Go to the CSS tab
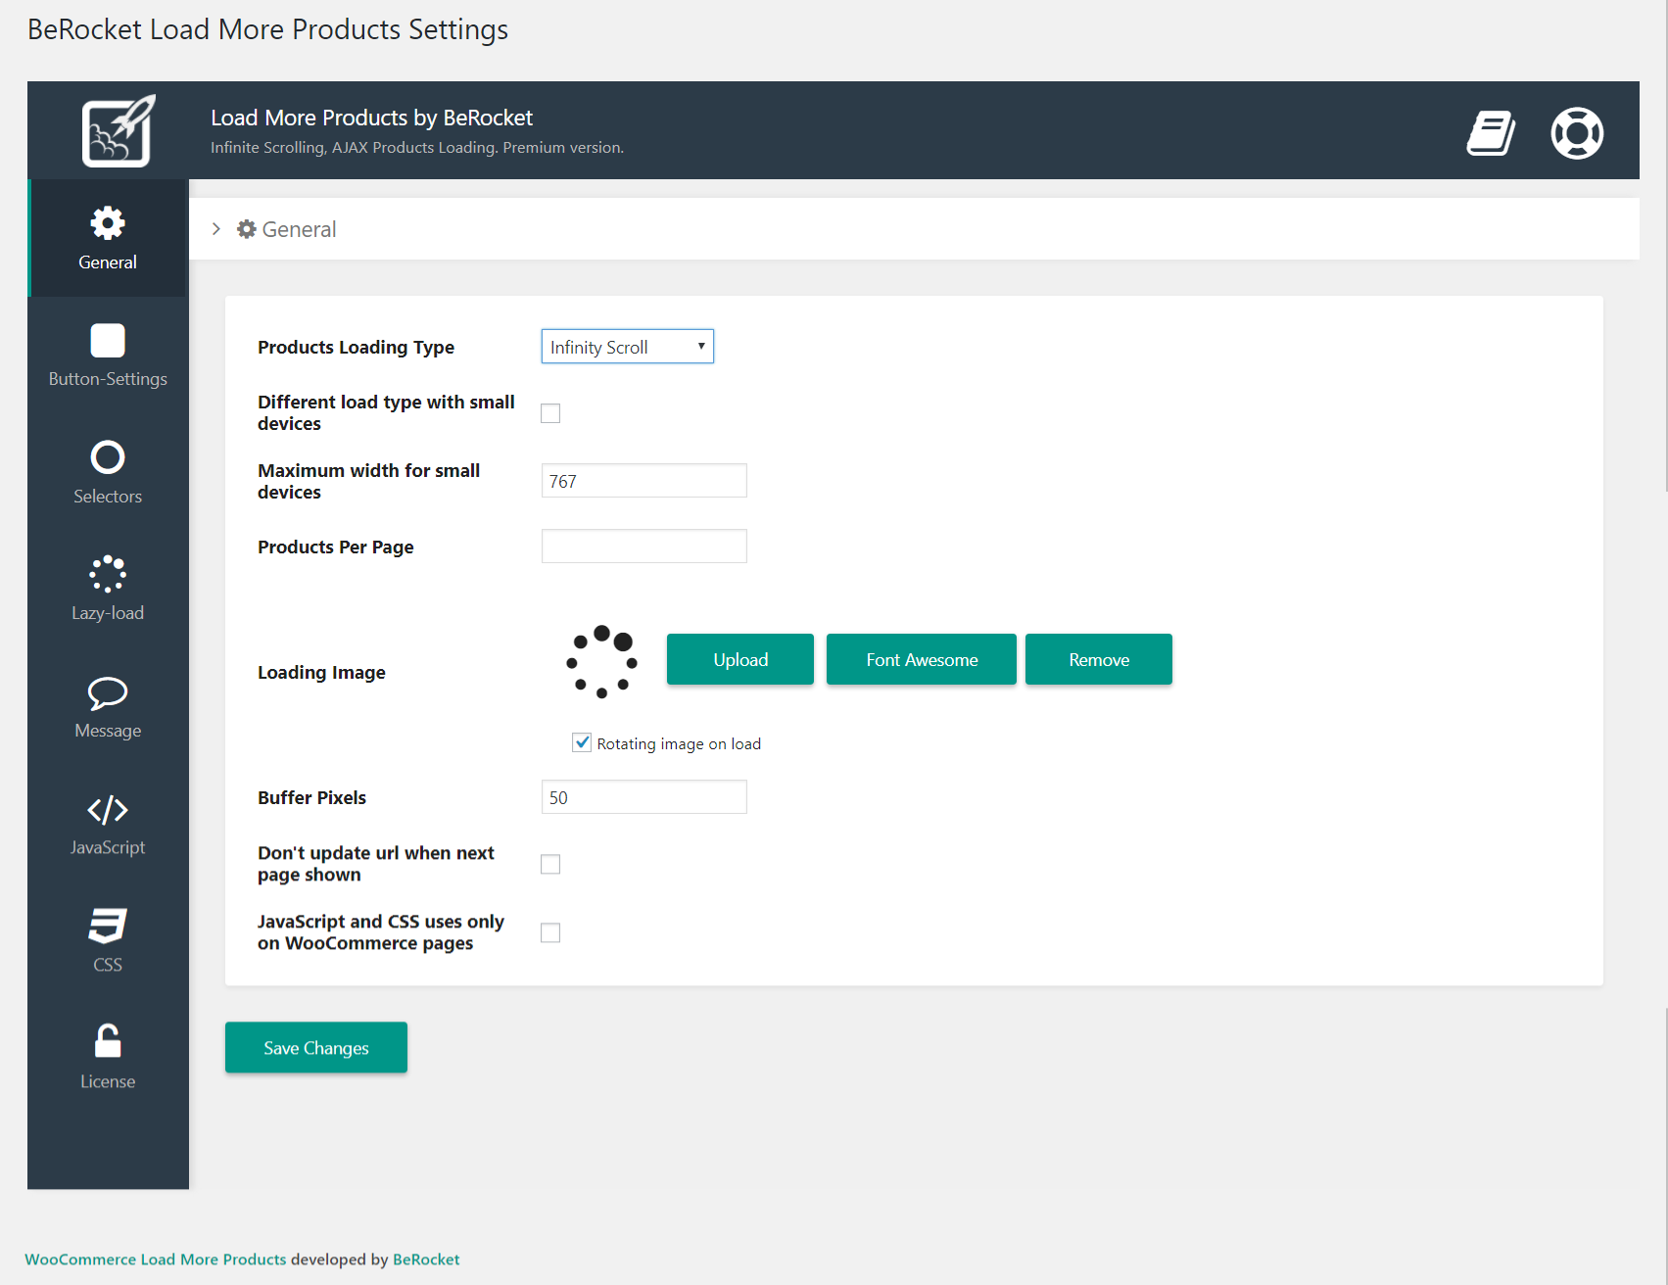Image resolution: width=1668 pixels, height=1285 pixels. (x=108, y=940)
